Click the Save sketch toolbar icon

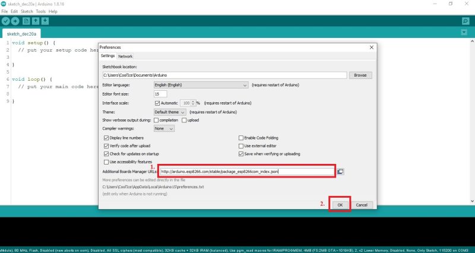click(45, 21)
